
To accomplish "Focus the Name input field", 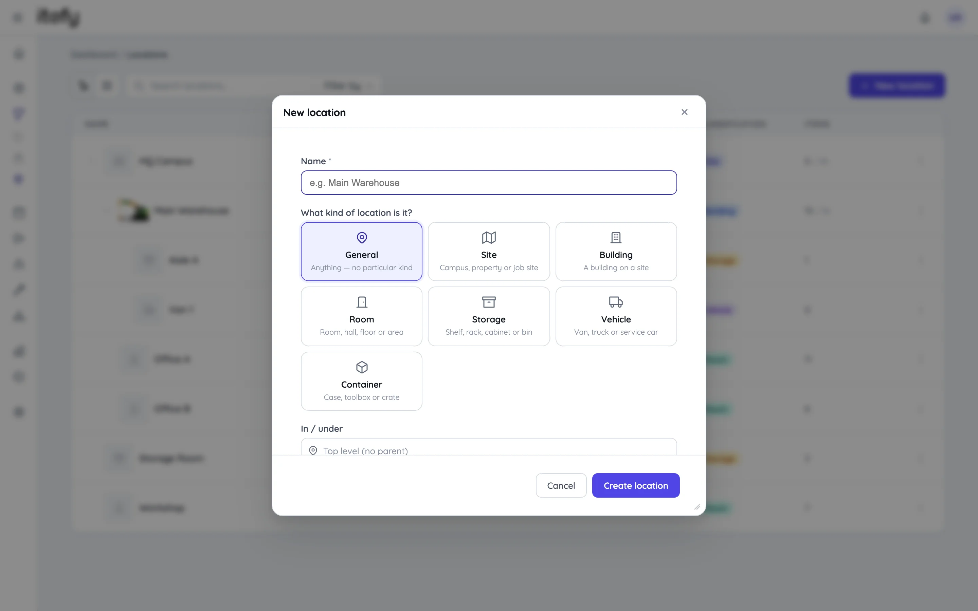I will click(489, 183).
